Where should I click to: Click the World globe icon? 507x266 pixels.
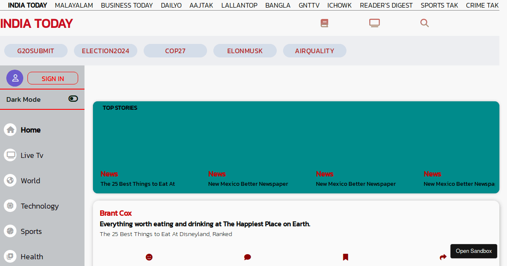[x=10, y=180]
